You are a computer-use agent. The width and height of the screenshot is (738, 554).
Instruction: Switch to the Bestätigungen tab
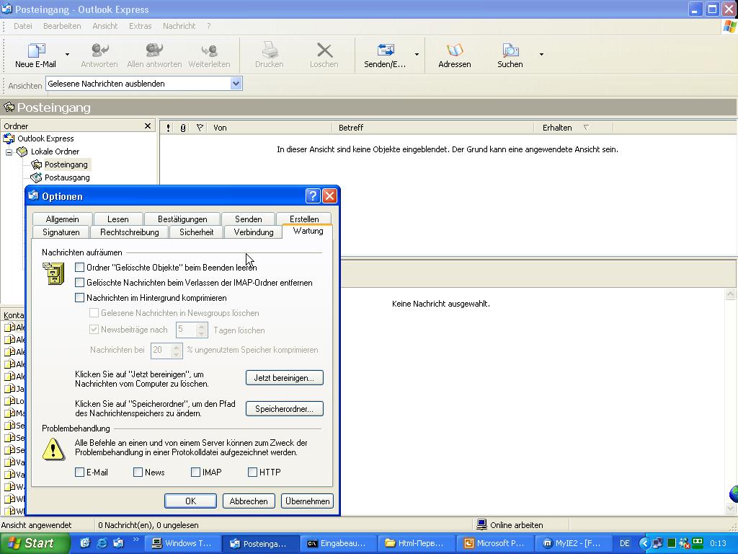click(x=182, y=219)
